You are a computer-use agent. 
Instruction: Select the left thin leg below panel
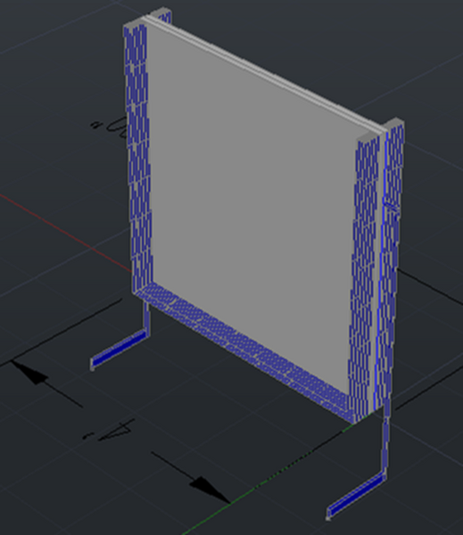146,317
